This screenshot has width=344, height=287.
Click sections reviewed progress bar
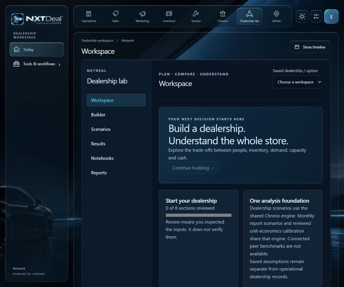click(198, 215)
